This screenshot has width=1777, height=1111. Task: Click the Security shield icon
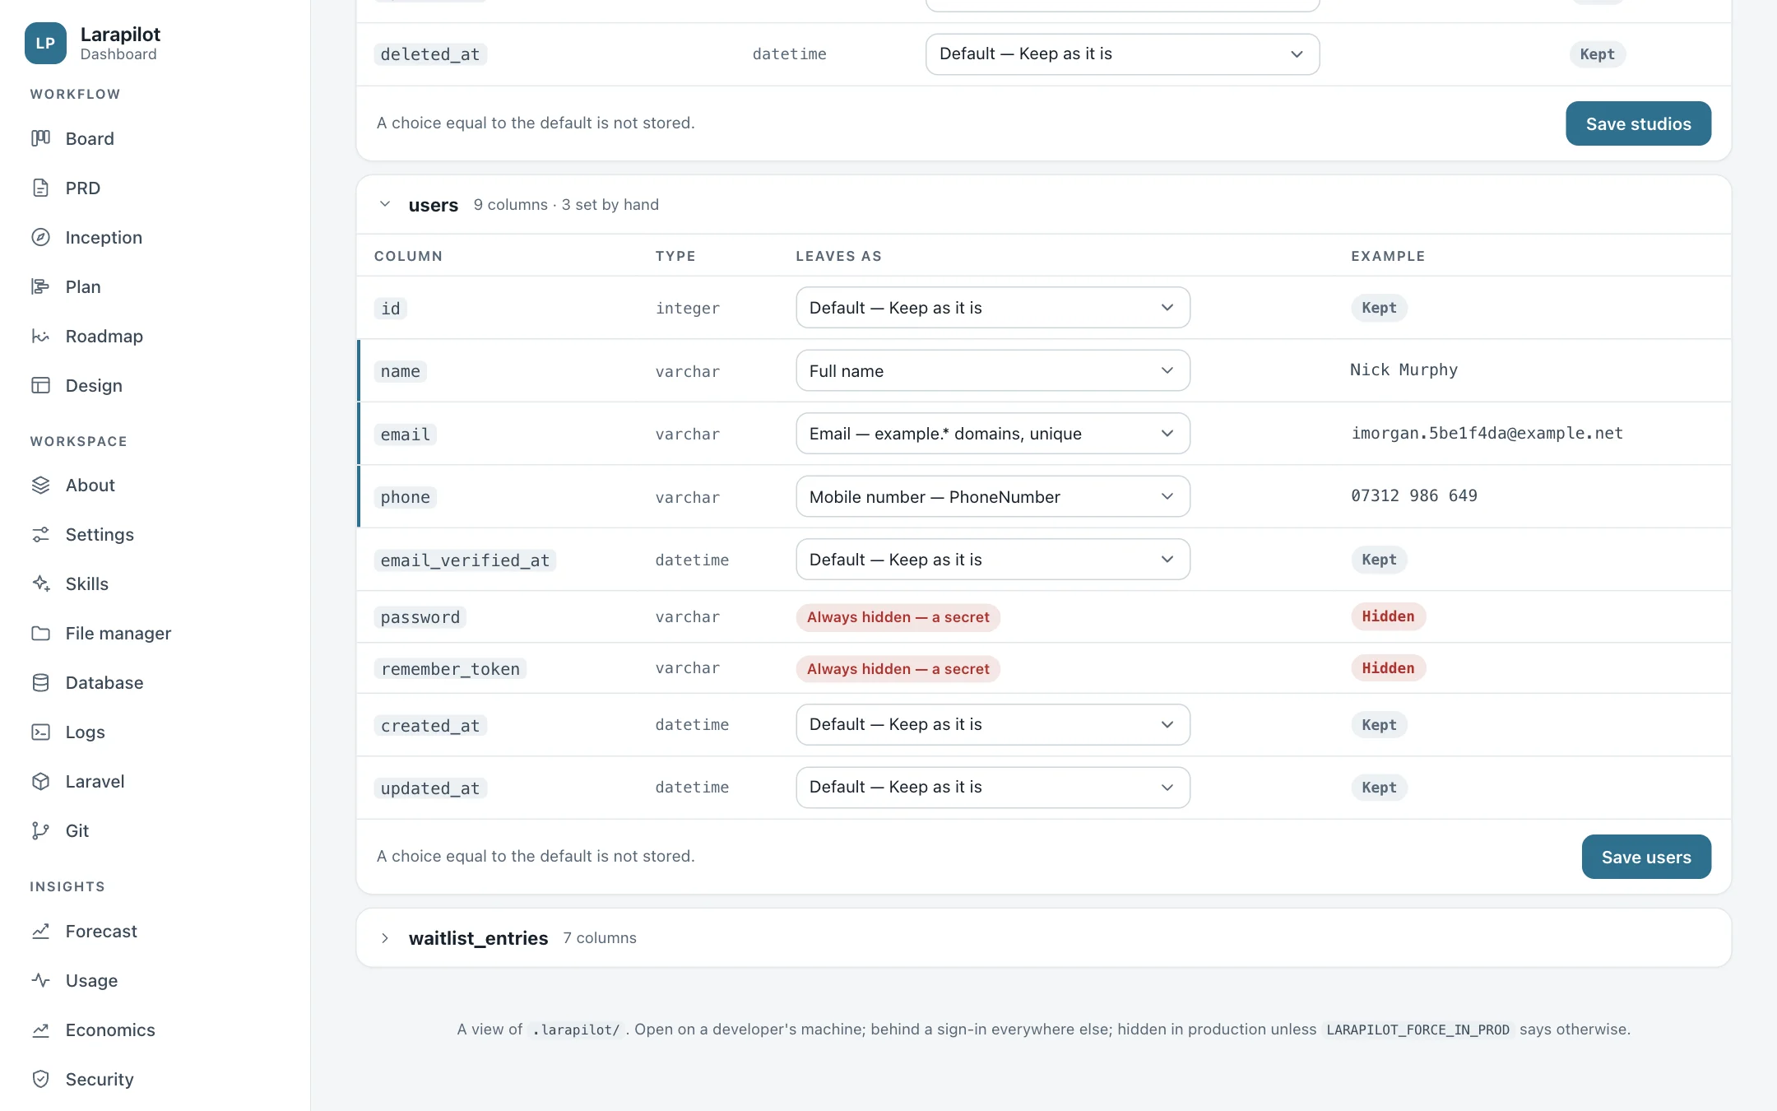pyautogui.click(x=40, y=1079)
